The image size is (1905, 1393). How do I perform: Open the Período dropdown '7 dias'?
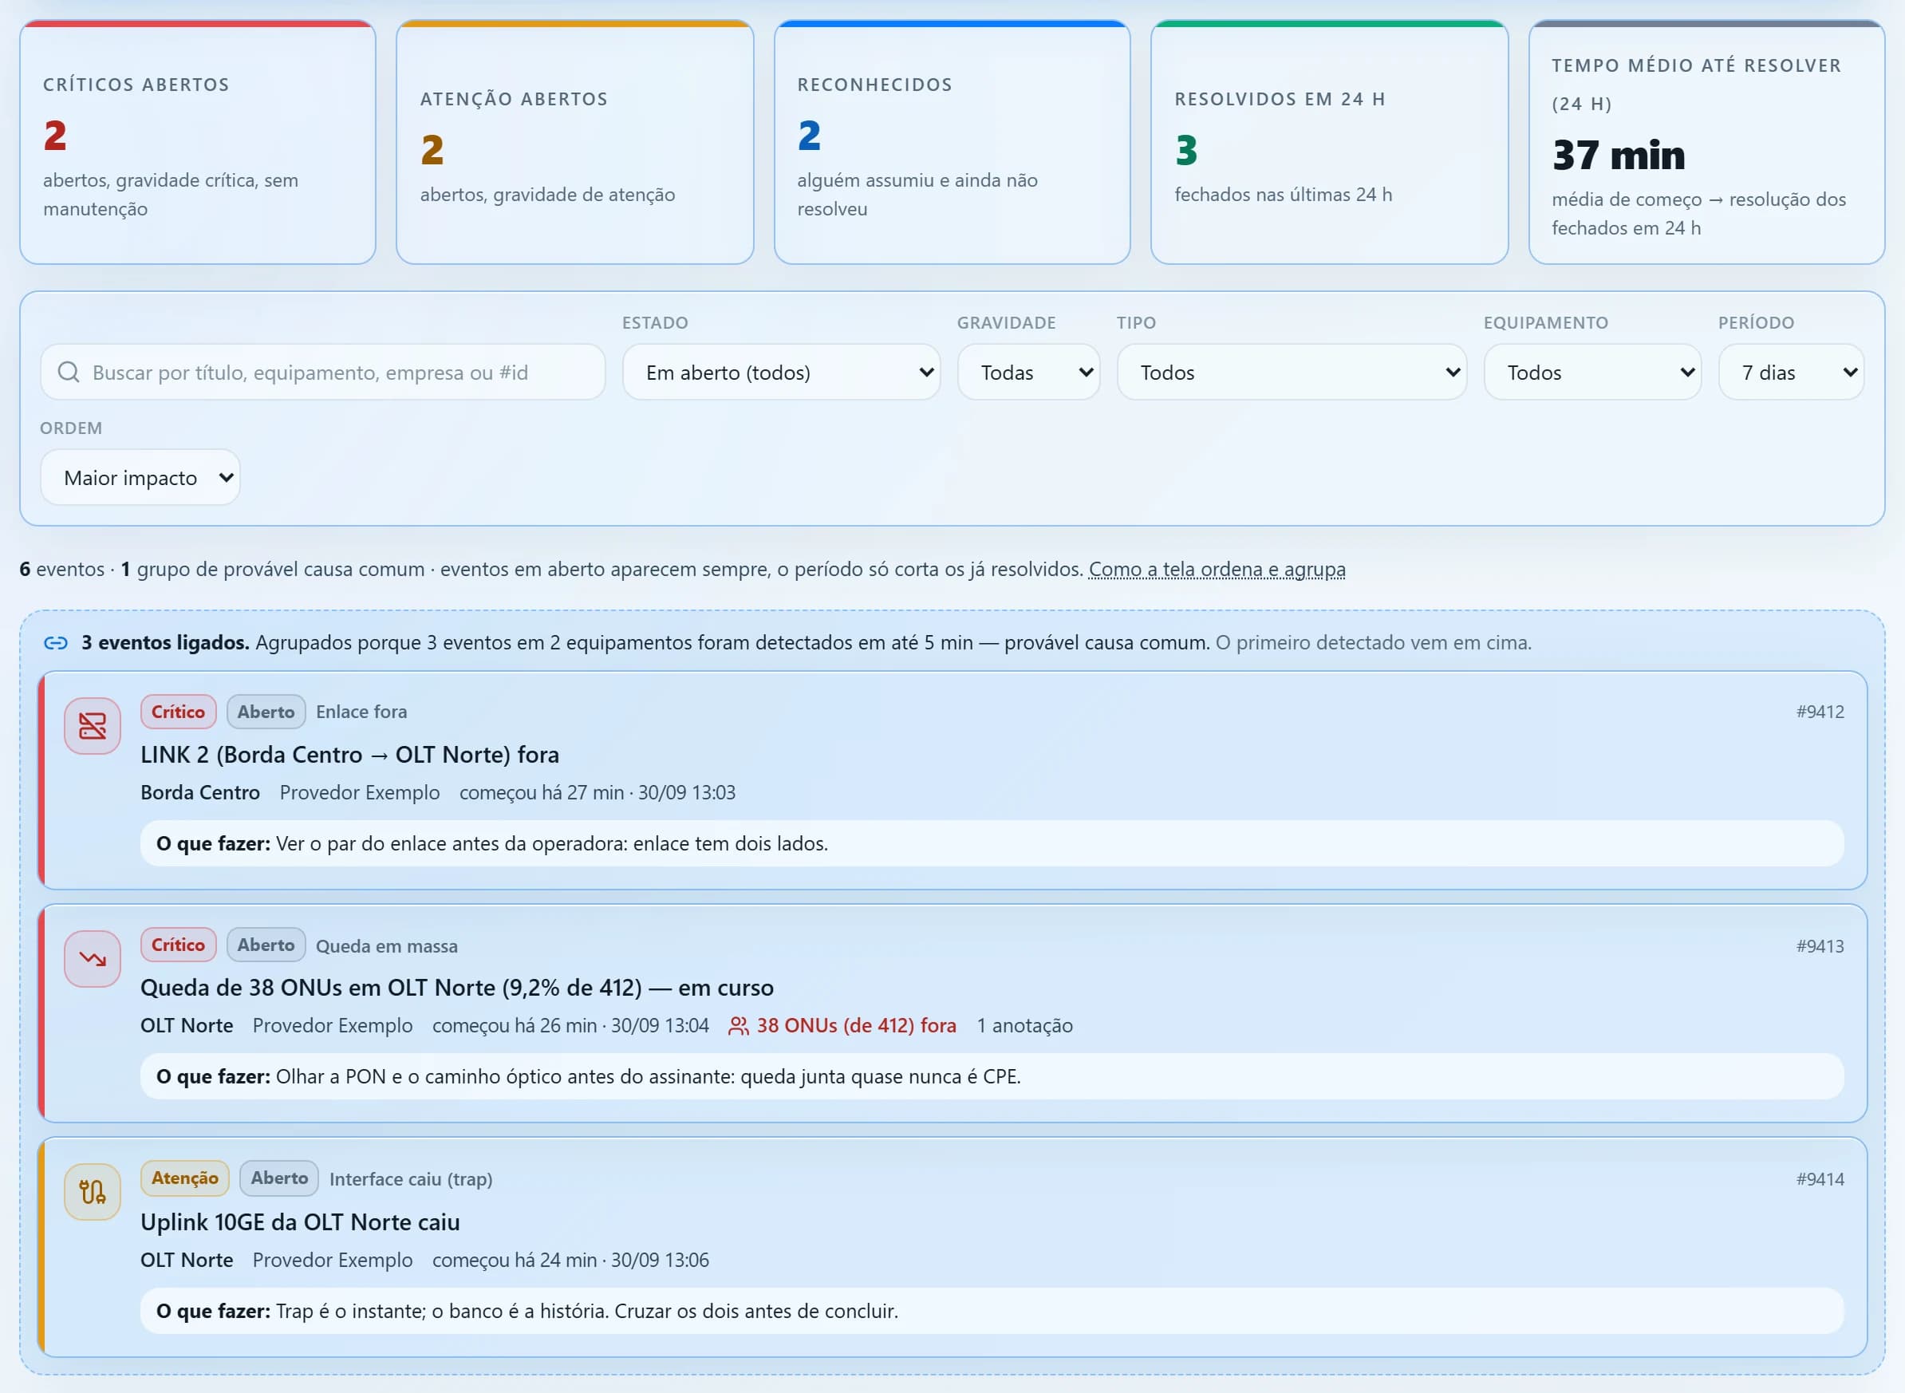[1791, 372]
